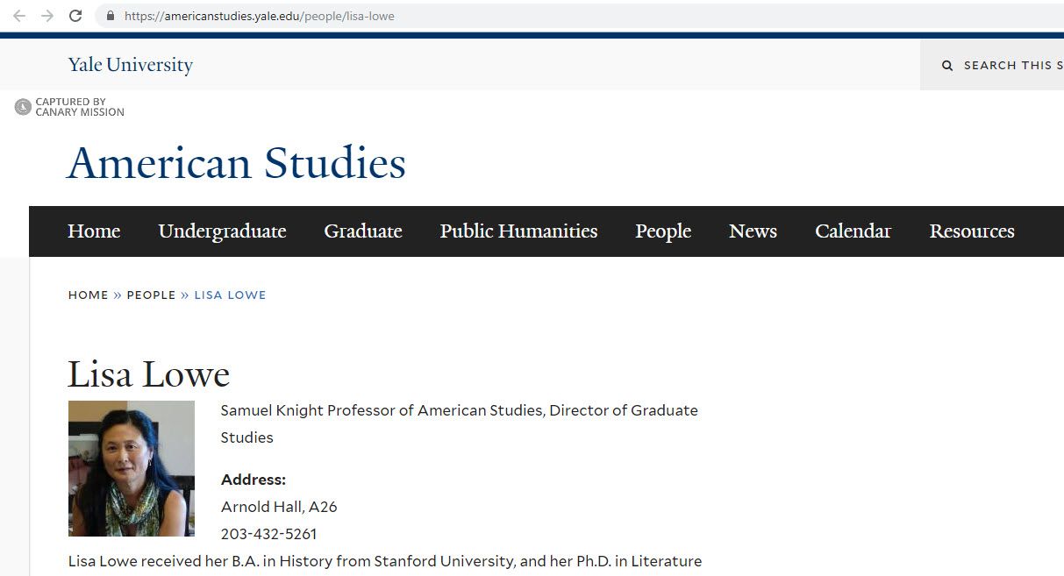1064x576 pixels.
Task: Select News in the navigation bar
Action: click(753, 231)
